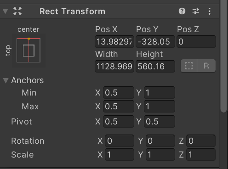Select the Pos Y value field
This screenshot has width=228, height=169.
(155, 42)
